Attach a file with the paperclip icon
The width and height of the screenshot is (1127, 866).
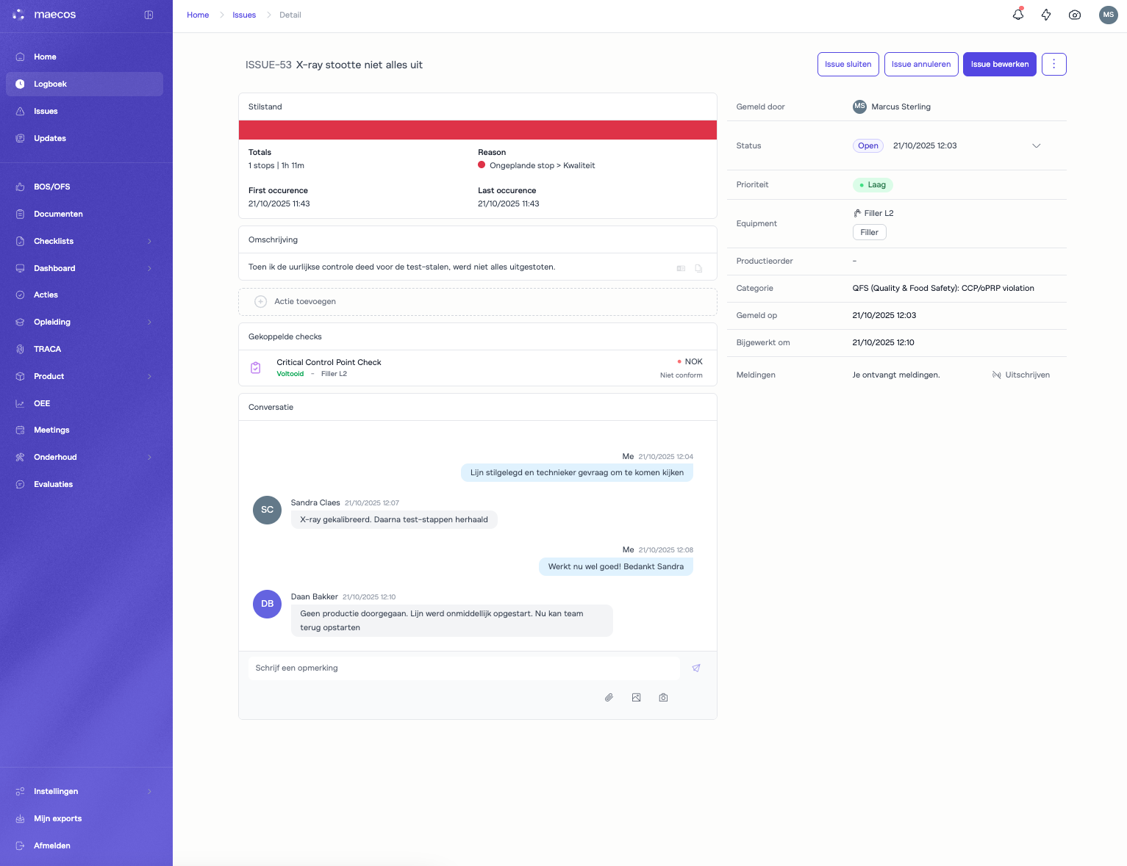point(609,698)
